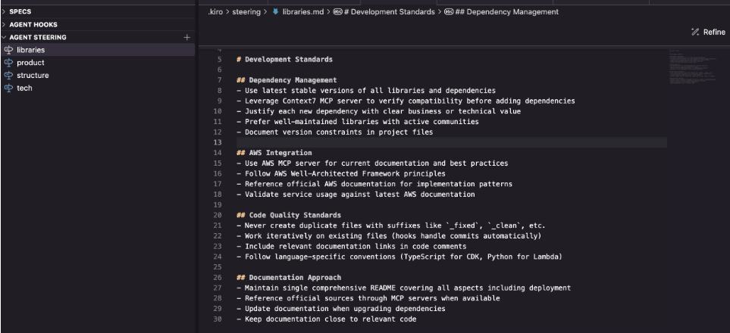The image size is (730, 333).
Task: Click line 'Never create duplicate files with suffixes'
Action: pos(391,226)
